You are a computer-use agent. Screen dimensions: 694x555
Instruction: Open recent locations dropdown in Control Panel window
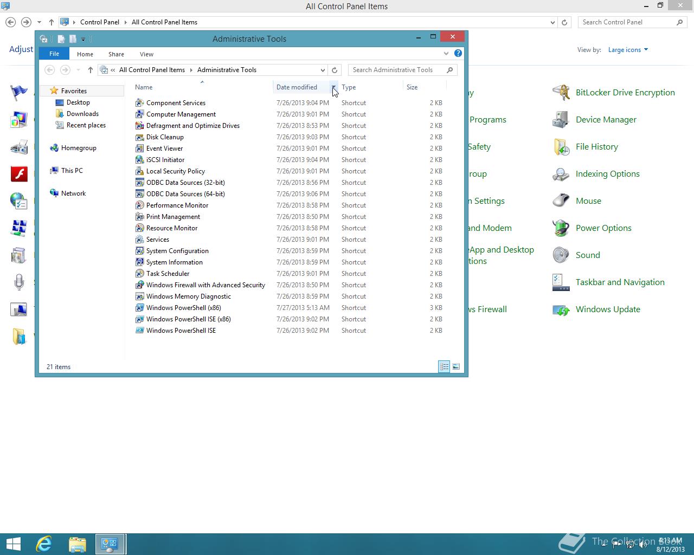pos(39,22)
